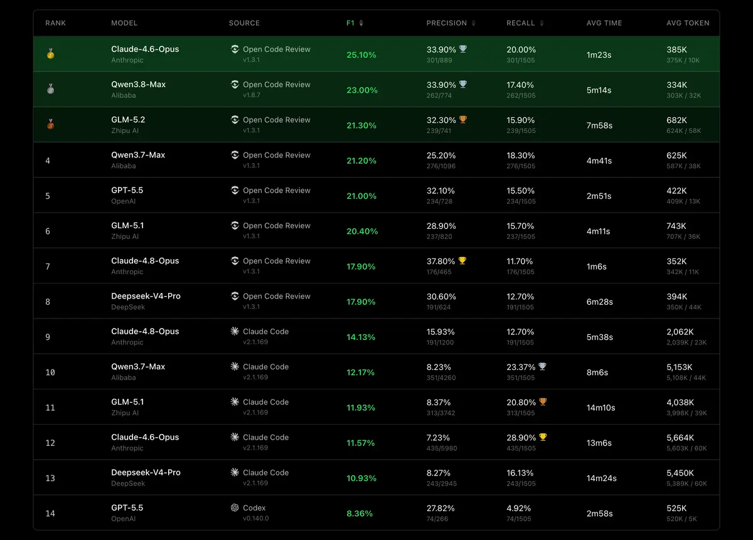753x540 pixels.
Task: Click the 2,062K average token value
Action: point(680,331)
